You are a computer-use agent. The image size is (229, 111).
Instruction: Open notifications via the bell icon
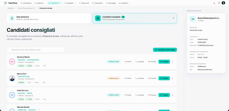(219, 3)
